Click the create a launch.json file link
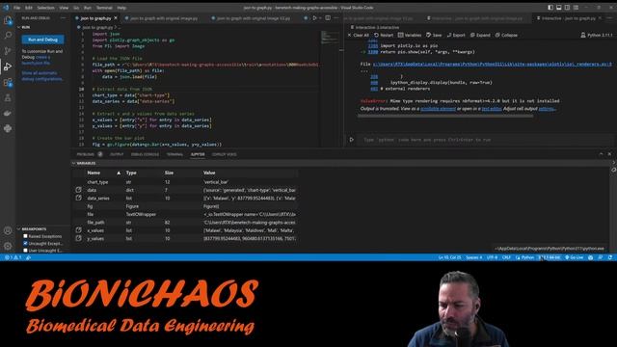 point(36,60)
